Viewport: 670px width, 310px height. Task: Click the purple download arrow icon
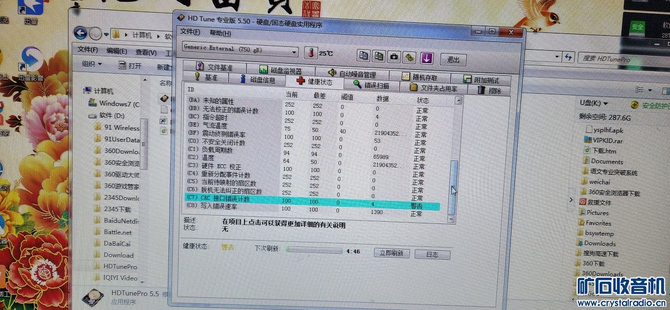click(427, 58)
